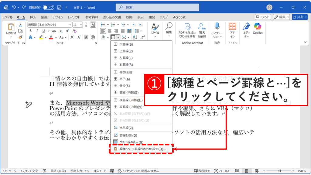Toggle center paragraph alignment
This screenshot has width=311, height=175.
pos(110,31)
